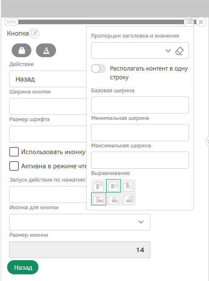Screen dimensions: 209x281
Task: Open the text style button with letter A
Action: coord(46,51)
